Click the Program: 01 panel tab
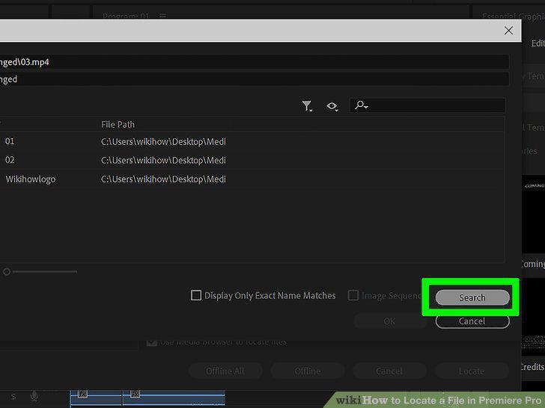 126,16
